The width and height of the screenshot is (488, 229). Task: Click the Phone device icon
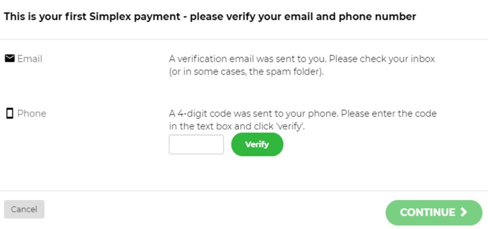point(10,113)
